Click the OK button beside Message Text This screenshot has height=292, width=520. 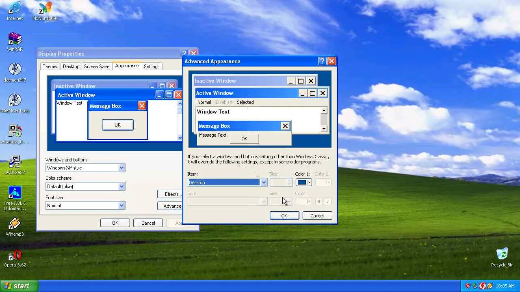244,139
